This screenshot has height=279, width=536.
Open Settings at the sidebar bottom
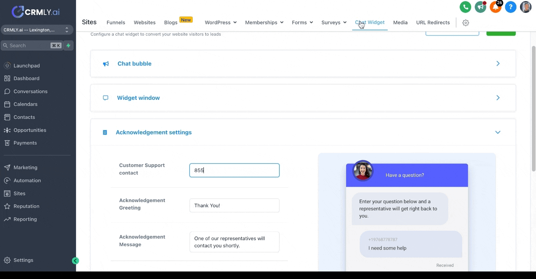pos(23,260)
